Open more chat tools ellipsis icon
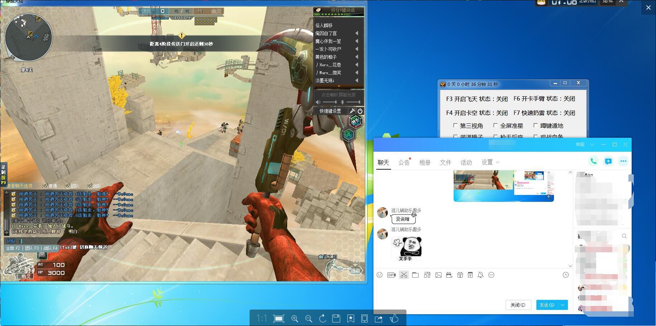 coord(491,275)
